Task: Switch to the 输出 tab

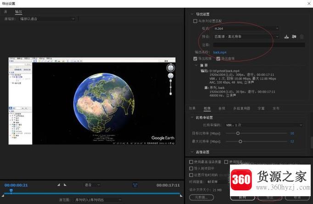Action: pyautogui.click(x=18, y=12)
